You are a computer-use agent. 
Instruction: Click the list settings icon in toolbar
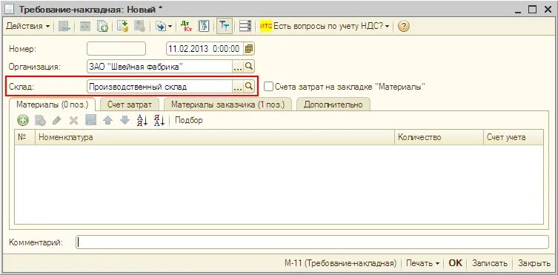click(245, 27)
